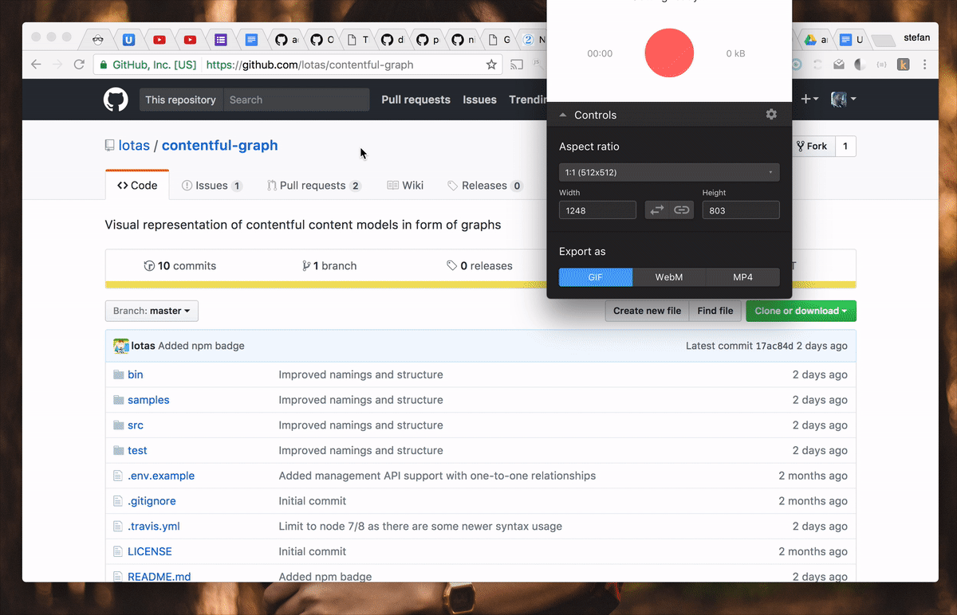The width and height of the screenshot is (957, 615).
Task: Click the envelope-check extension icon
Action: coord(839,65)
